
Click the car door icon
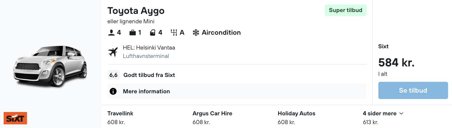click(x=153, y=33)
